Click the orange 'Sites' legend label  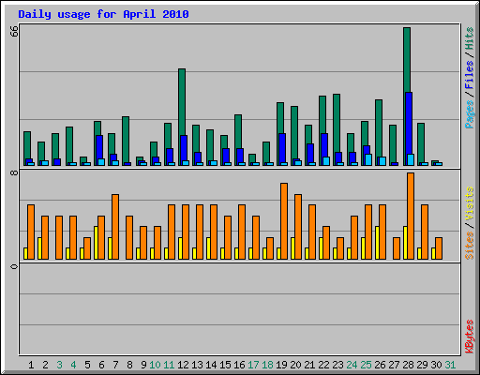[x=469, y=246]
